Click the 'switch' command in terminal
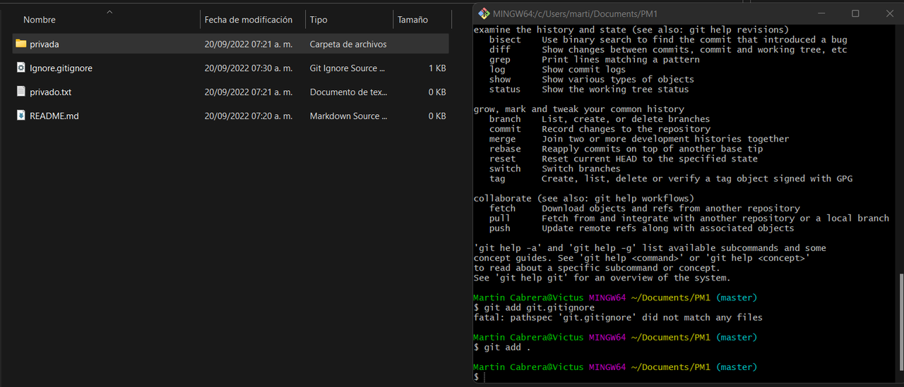The width and height of the screenshot is (904, 387). 505,168
